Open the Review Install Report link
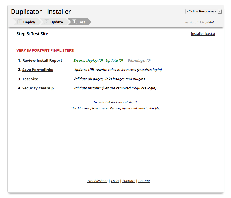This screenshot has height=198, width=231. point(42,61)
